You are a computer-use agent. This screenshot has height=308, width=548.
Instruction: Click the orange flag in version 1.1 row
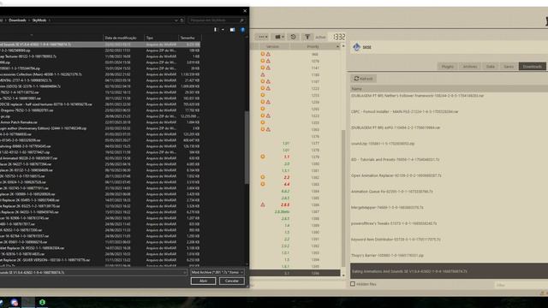point(263,157)
